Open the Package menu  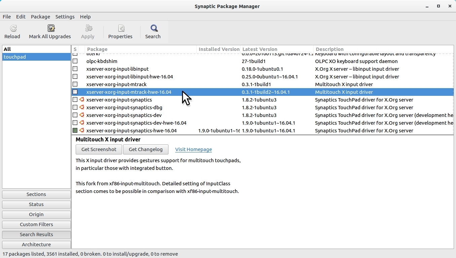[40, 17]
